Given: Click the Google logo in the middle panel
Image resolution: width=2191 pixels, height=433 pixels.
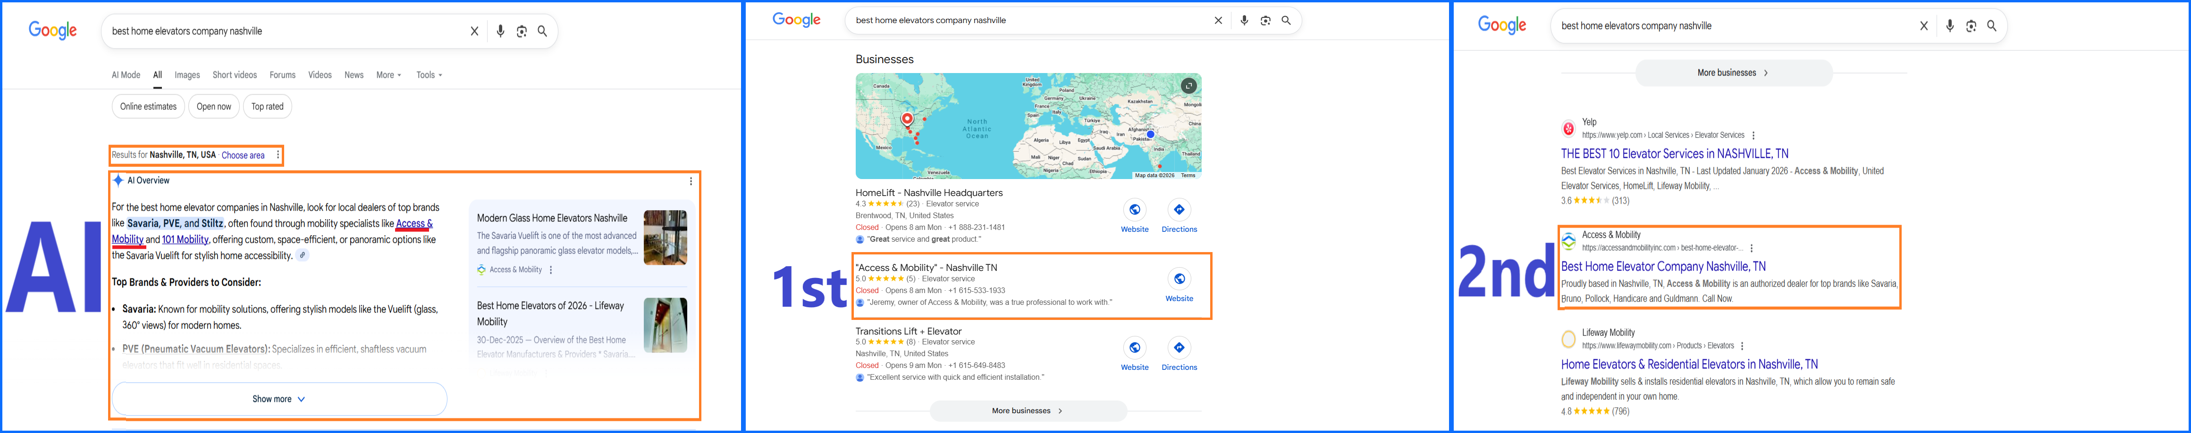Looking at the screenshot, I should point(796,19).
